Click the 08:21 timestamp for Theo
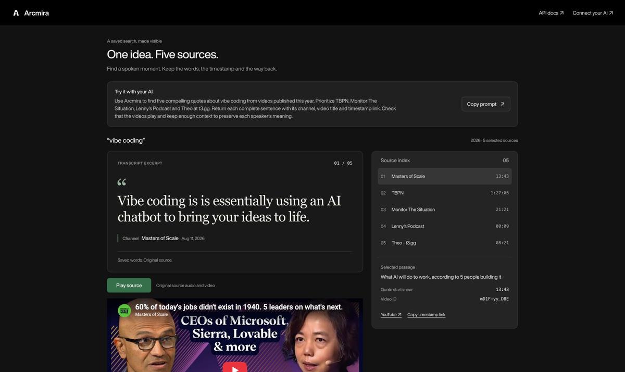This screenshot has height=372, width=625. point(502,243)
